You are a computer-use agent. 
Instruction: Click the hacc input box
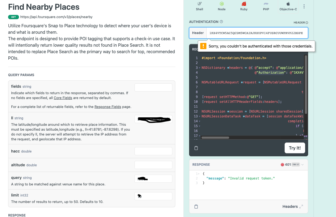(x=153, y=151)
